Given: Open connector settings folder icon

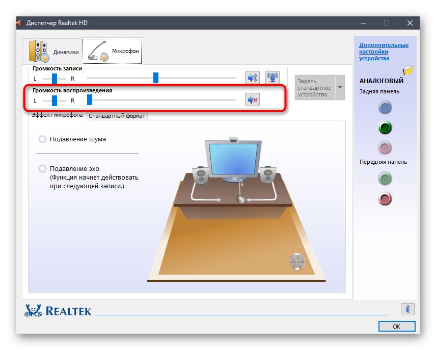Looking at the screenshot, I should (x=408, y=71).
